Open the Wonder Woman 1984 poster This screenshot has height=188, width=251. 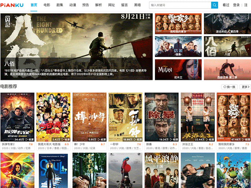[x=17, y=170]
